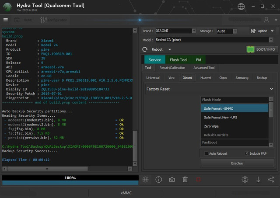280x198 pixels.
Task: Expand Factory Reset dropdown
Action: pos(210,89)
